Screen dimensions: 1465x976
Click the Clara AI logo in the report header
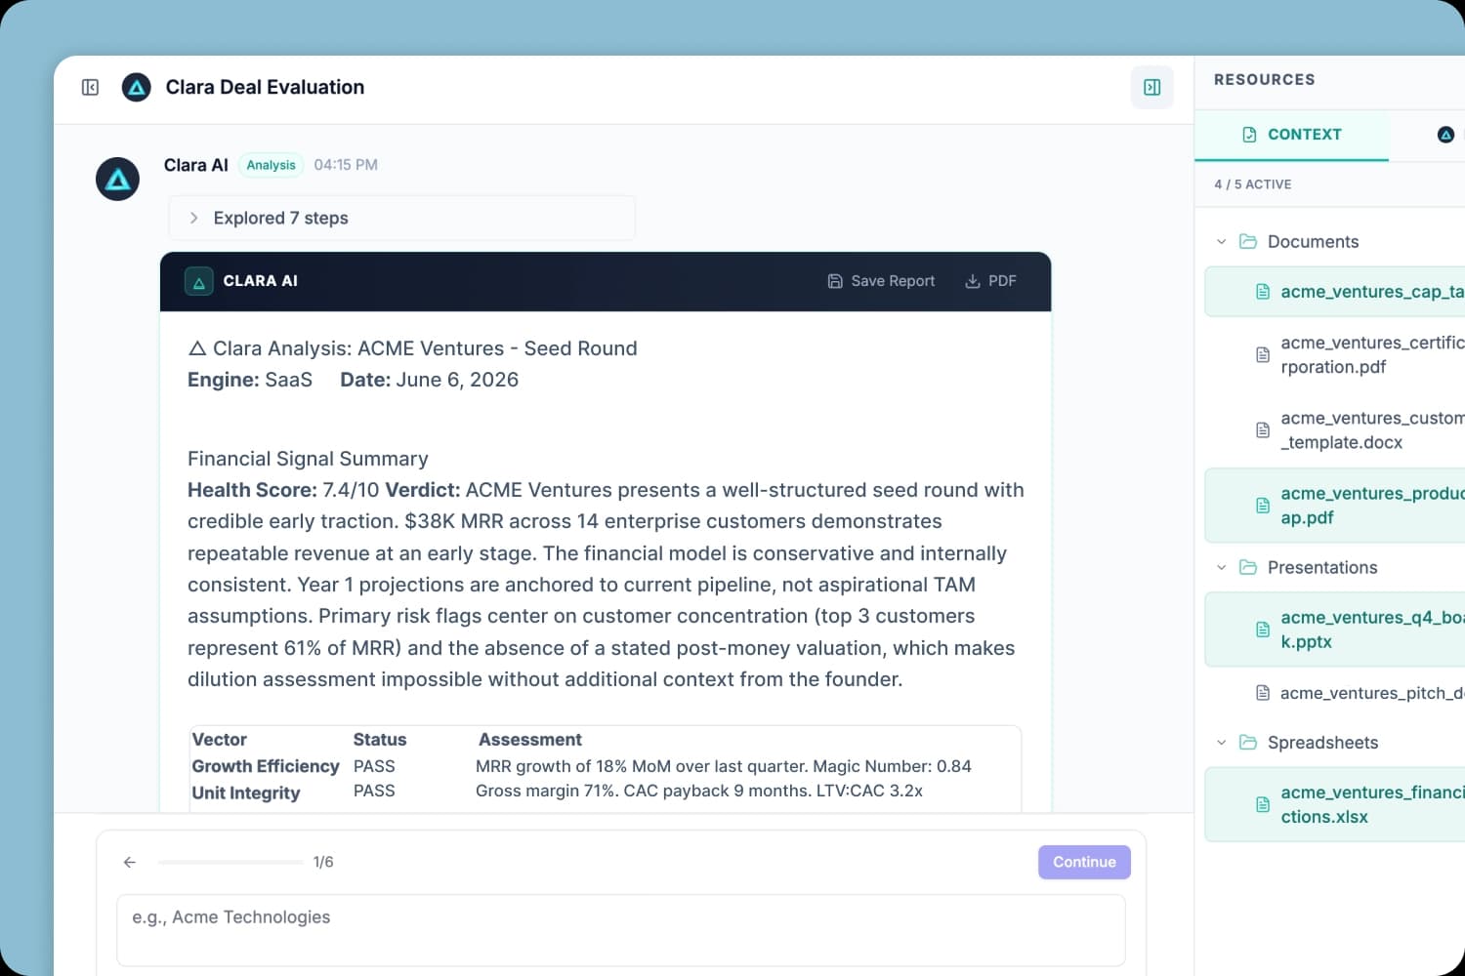pyautogui.click(x=198, y=281)
